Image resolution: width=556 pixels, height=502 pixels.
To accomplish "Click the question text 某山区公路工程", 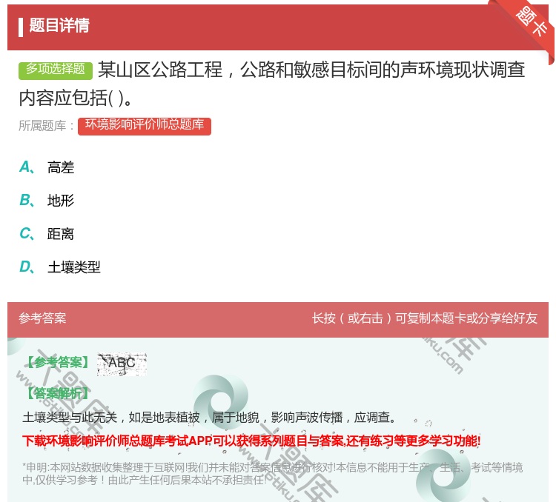I will click(x=271, y=84).
